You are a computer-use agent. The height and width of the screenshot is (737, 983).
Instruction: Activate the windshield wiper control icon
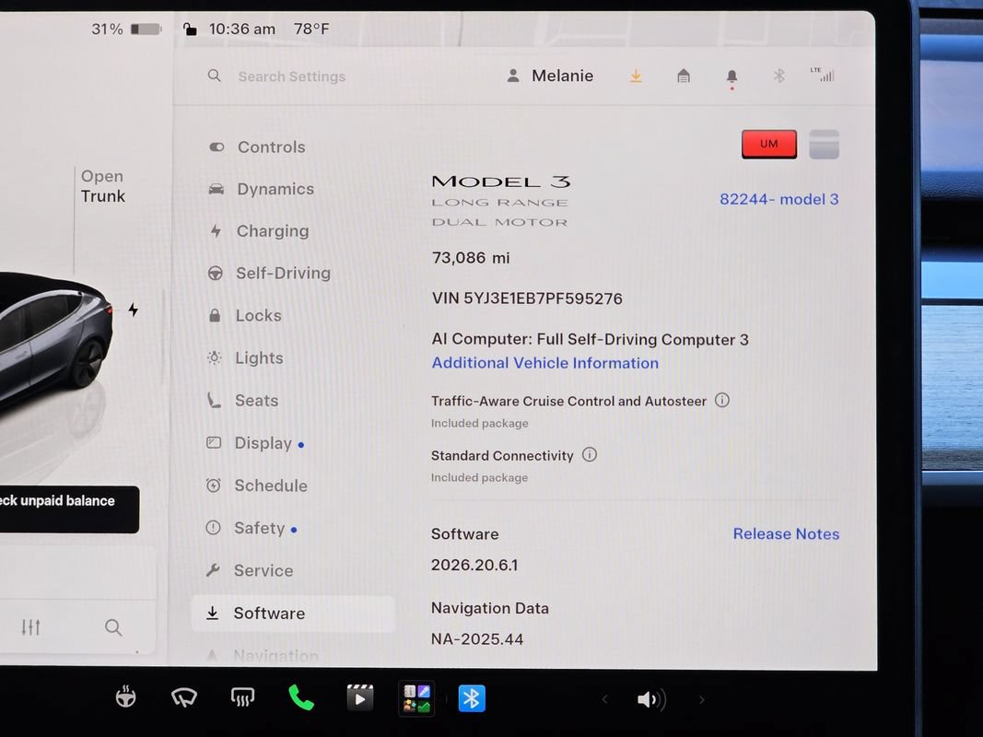(x=184, y=697)
